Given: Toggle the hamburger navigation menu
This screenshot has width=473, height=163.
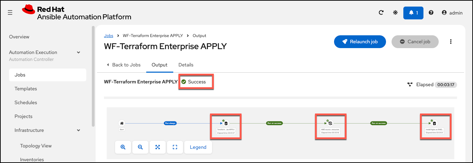Looking at the screenshot, I should coord(10,12).
